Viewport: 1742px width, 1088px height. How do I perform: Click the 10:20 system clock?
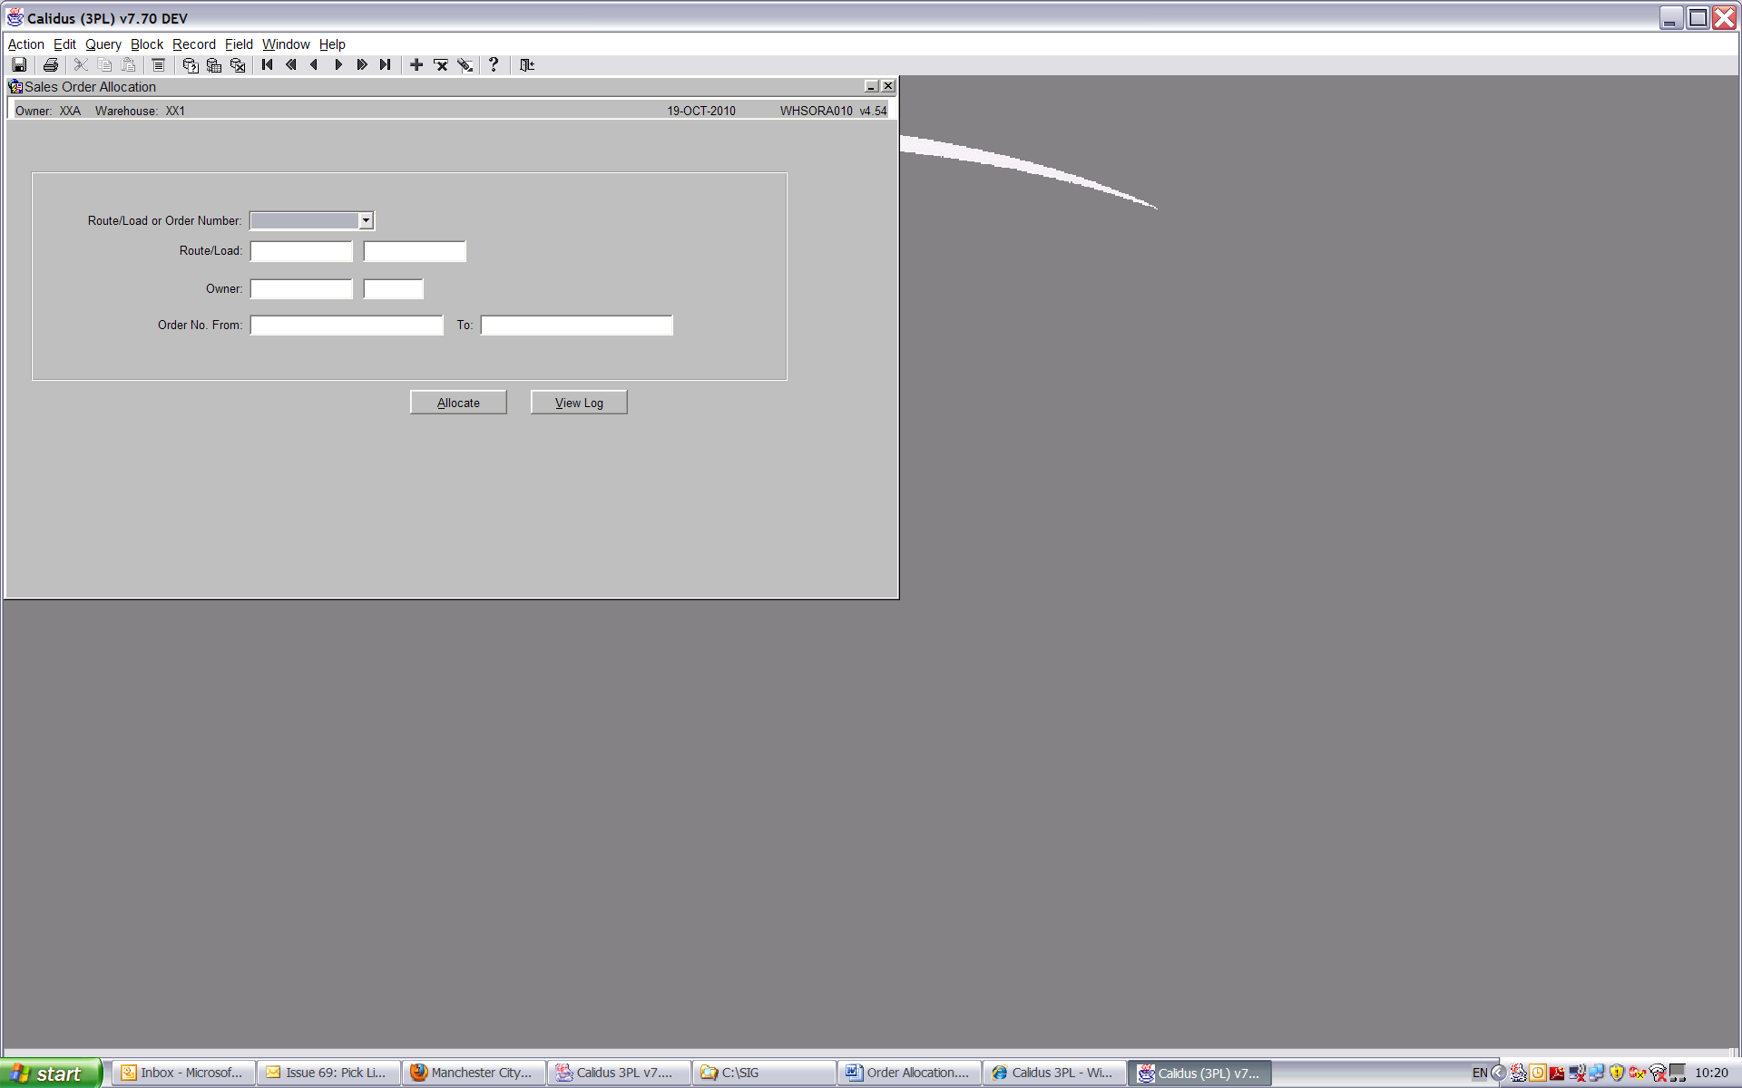pyautogui.click(x=1711, y=1073)
